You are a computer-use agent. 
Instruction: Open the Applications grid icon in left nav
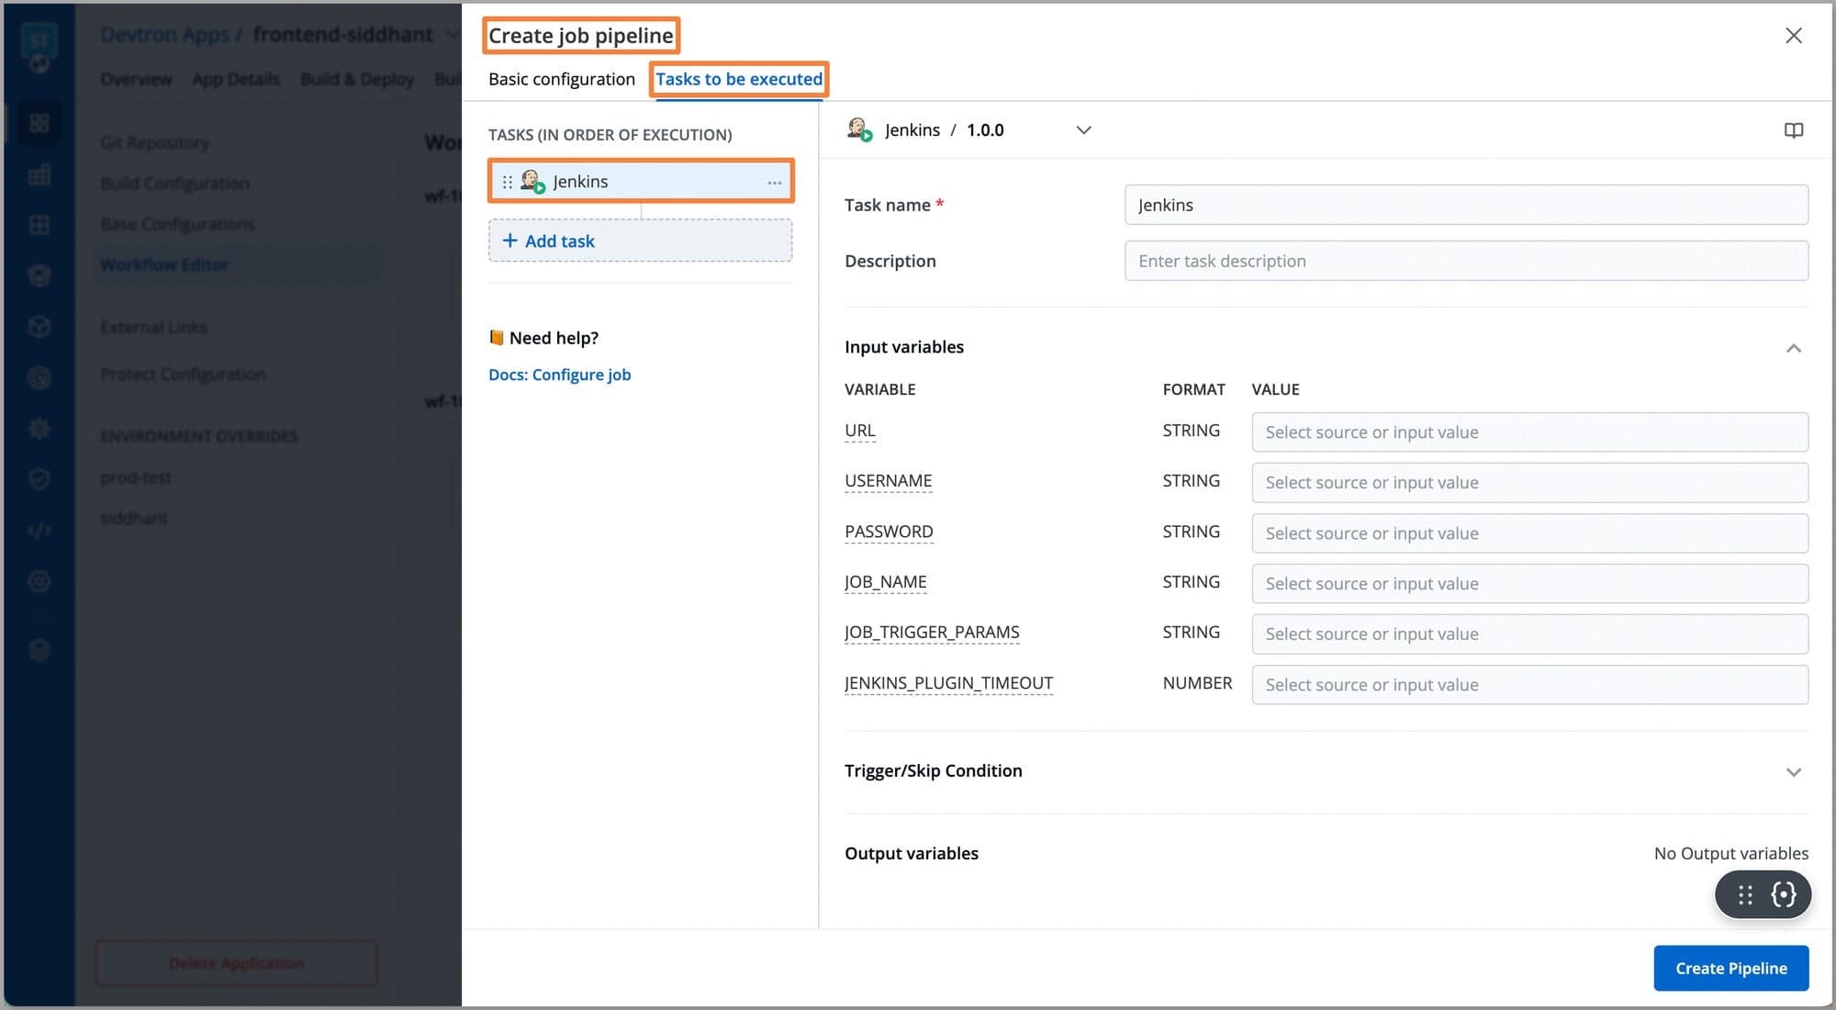click(39, 123)
